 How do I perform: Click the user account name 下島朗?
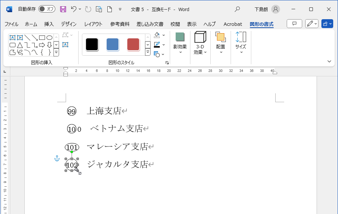tap(261, 9)
